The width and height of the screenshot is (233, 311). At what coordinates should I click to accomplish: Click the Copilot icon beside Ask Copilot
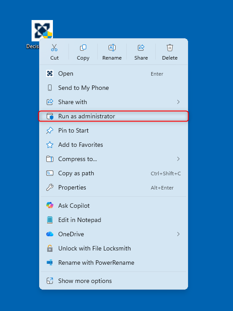(49, 205)
